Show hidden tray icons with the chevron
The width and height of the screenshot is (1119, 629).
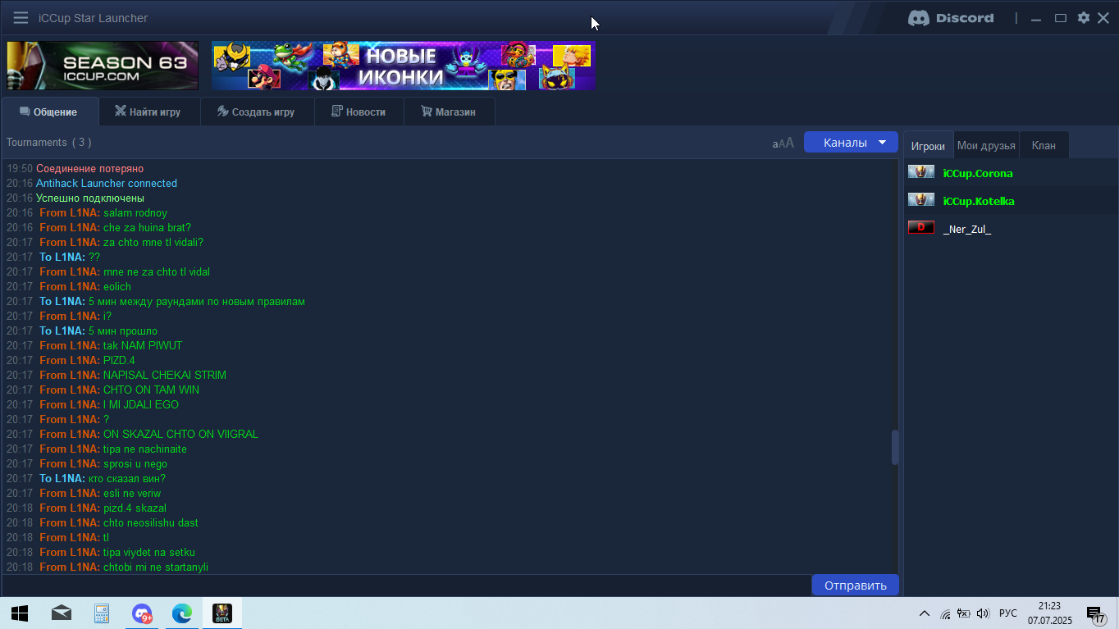point(924,613)
